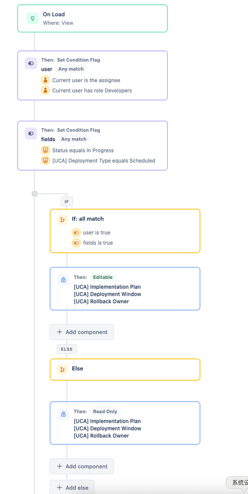Click the Status equals In Progress icon

(46, 150)
